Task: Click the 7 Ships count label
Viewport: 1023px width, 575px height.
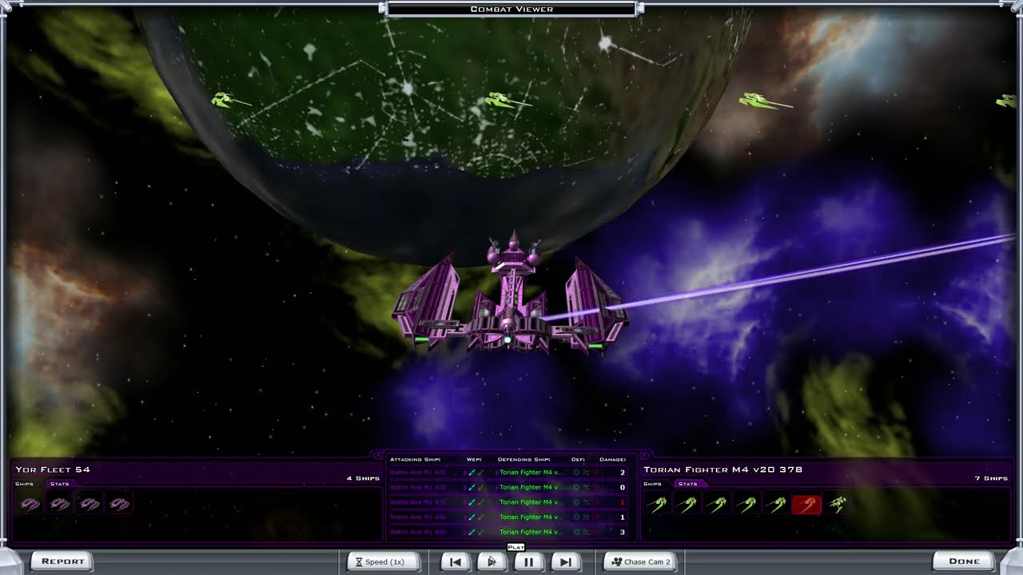Action: point(991,478)
